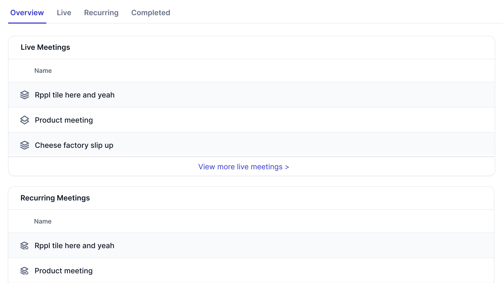
Task: Open recurring Rppl tile here and yeah
Action: coord(74,246)
